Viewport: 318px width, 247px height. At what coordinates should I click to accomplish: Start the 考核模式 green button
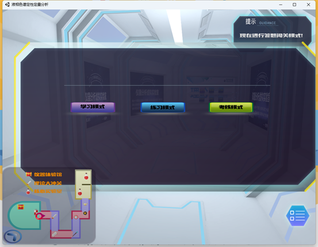click(x=231, y=107)
